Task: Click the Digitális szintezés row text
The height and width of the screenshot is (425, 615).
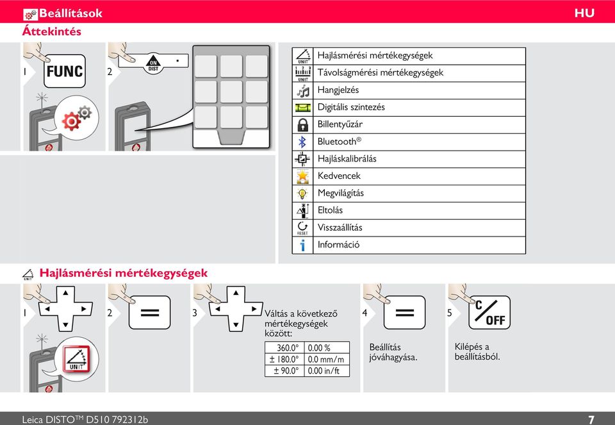Action: [351, 107]
